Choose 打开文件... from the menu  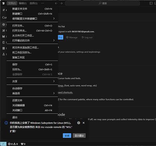pyautogui.click(x=32, y=26)
